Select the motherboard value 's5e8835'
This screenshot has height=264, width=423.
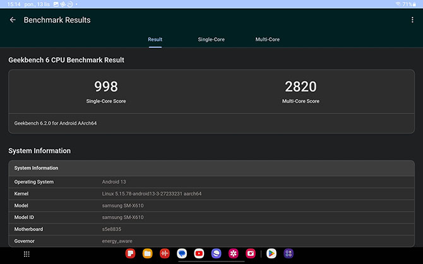pos(111,229)
